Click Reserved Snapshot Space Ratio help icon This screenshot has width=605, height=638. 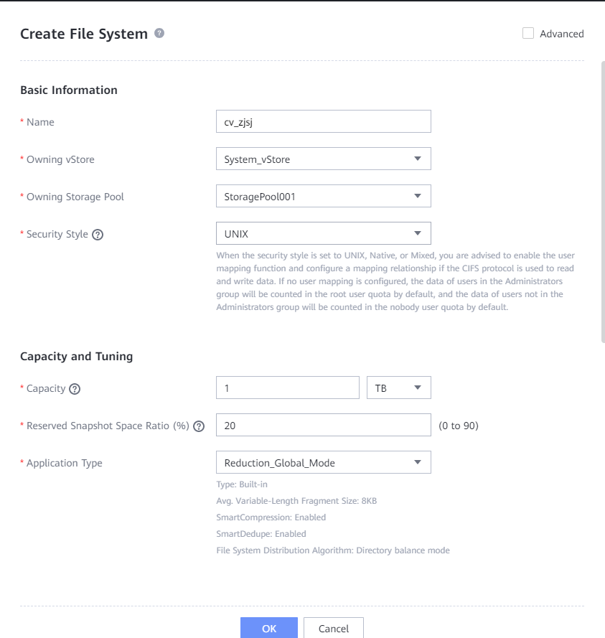(x=200, y=426)
